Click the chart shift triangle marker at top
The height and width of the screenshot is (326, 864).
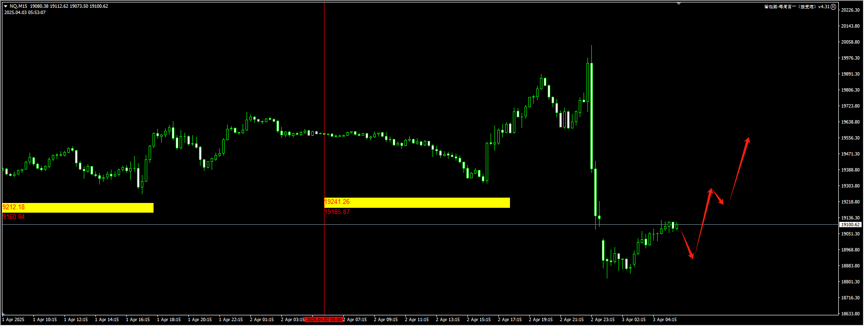click(679, 3)
